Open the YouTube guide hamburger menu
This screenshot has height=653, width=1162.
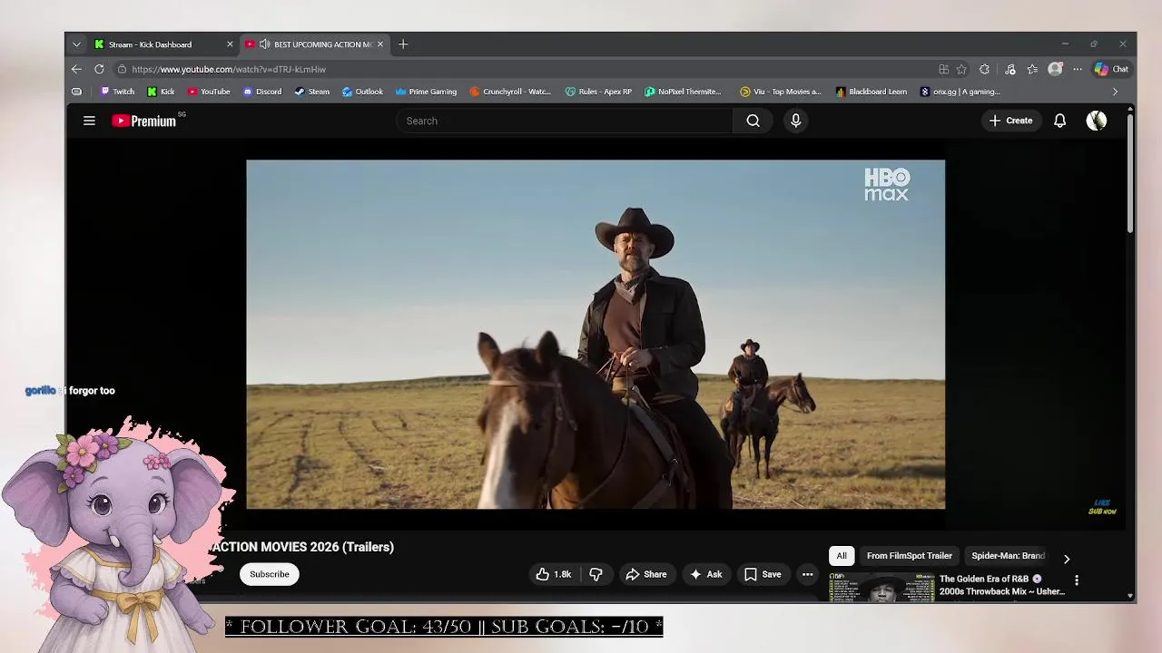click(89, 121)
